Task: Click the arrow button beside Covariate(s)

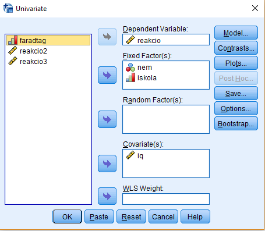Action: click(x=107, y=164)
